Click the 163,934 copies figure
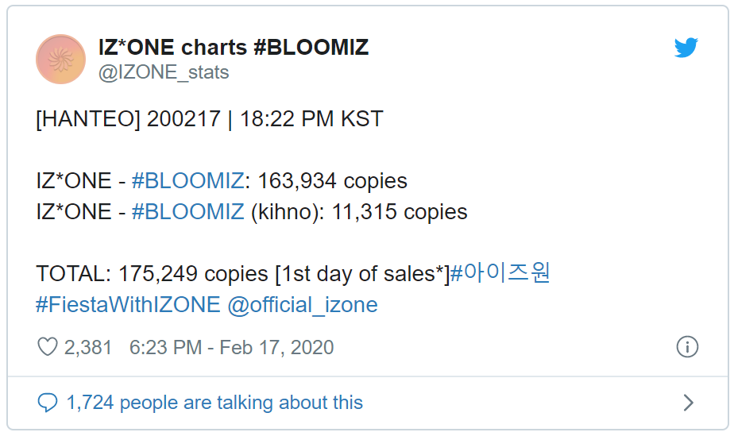734x436 pixels. (332, 181)
